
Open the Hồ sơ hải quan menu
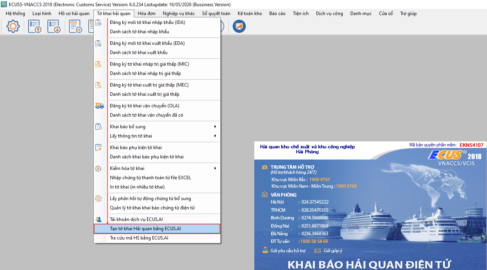[x=74, y=14]
